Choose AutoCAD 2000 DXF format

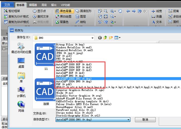click(74, 64)
